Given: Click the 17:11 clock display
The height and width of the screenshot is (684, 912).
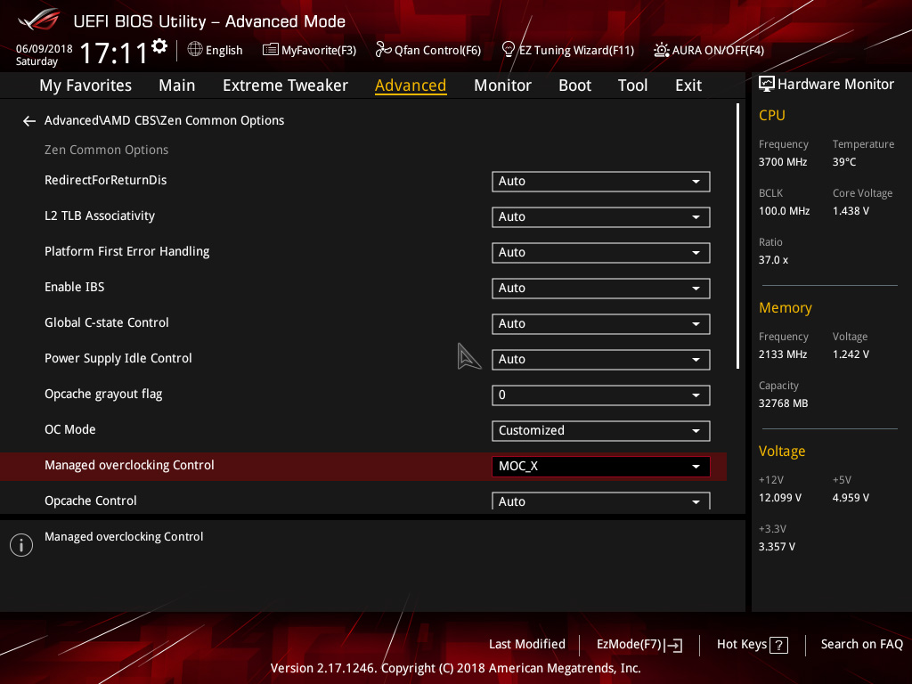Looking at the screenshot, I should click(113, 53).
